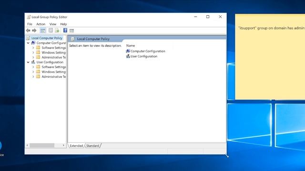The width and height of the screenshot is (305, 171).
Task: Open the File menu
Action: [30, 24]
